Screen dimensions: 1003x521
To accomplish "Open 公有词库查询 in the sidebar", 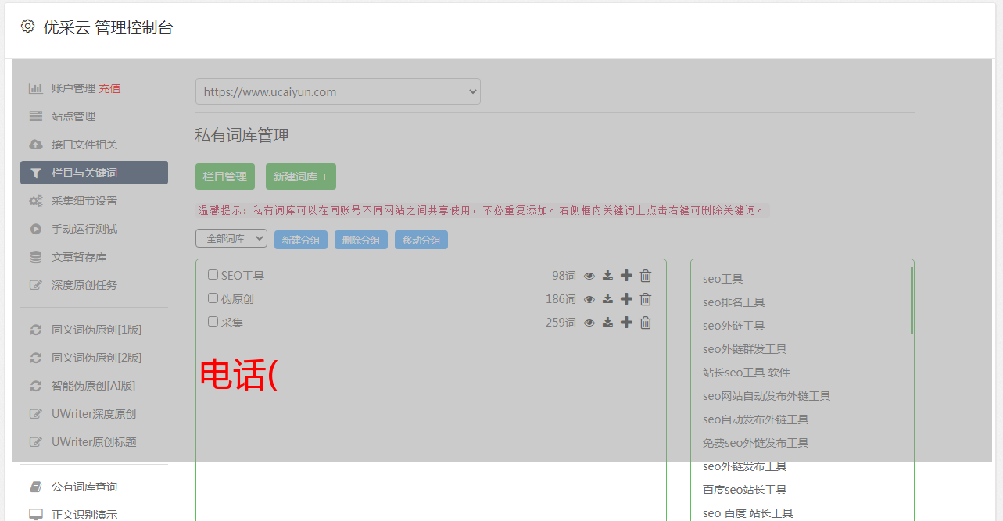I will click(84, 487).
